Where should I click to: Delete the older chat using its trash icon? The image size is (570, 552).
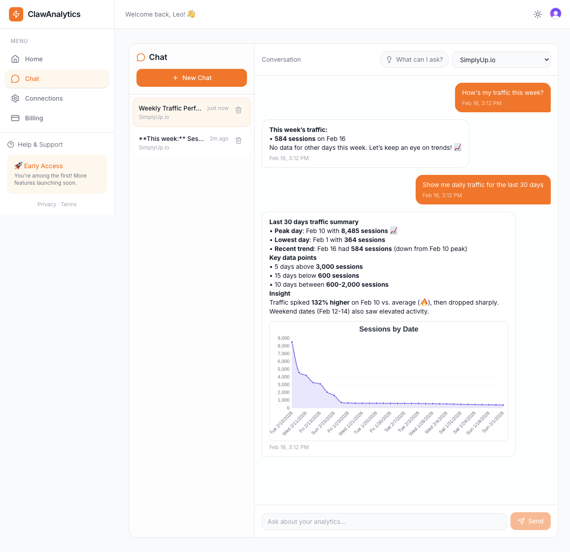tap(238, 140)
